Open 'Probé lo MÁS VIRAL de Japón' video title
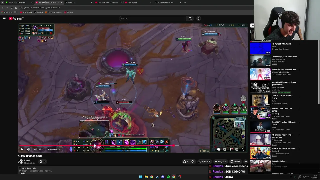 tap(284, 148)
